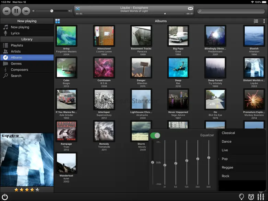268x201 pixels.
Task: Click the power icon at bottom left
Action: [5, 197]
